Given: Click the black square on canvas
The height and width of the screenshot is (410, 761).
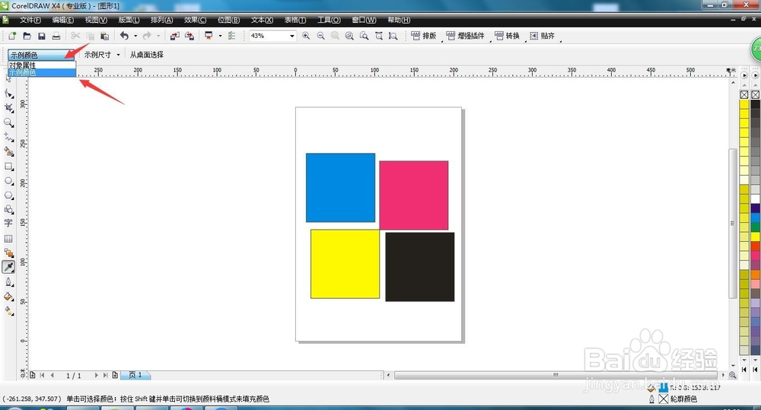Looking at the screenshot, I should pos(420,267).
